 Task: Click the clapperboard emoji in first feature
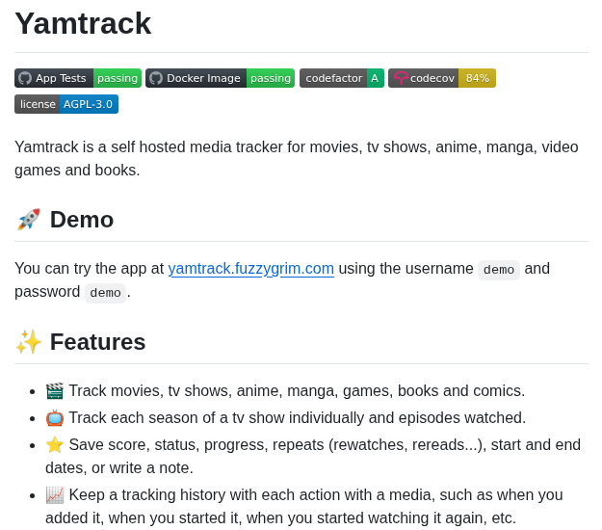click(55, 391)
